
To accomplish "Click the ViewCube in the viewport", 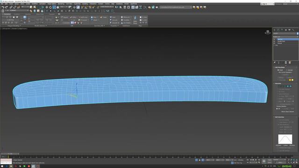I will pos(268,32).
